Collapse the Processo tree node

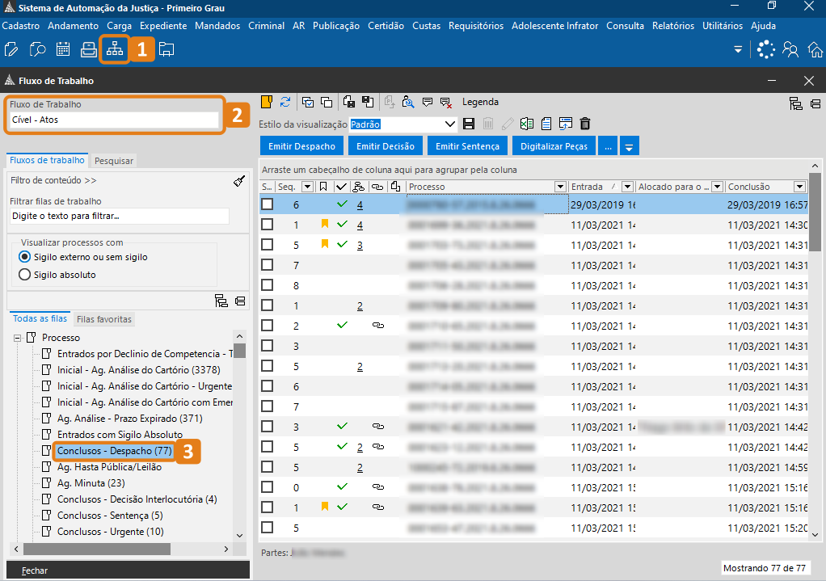[x=18, y=338]
